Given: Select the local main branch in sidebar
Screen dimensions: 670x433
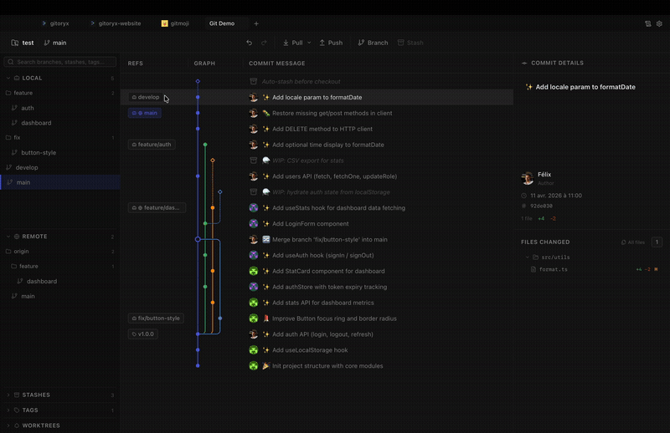Looking at the screenshot, I should point(59,182).
